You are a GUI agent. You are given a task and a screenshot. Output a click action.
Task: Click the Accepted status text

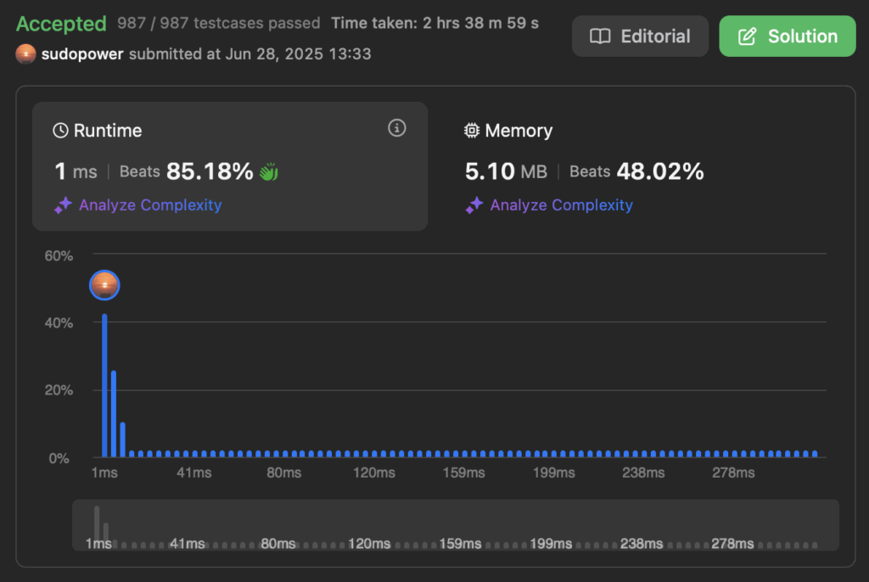[61, 24]
